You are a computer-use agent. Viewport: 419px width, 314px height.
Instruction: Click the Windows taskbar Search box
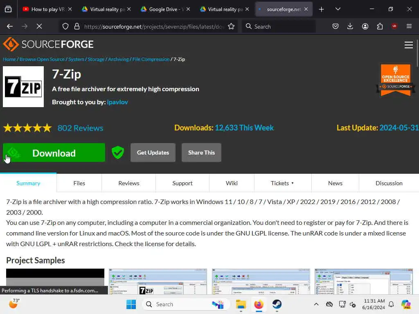click(186, 304)
